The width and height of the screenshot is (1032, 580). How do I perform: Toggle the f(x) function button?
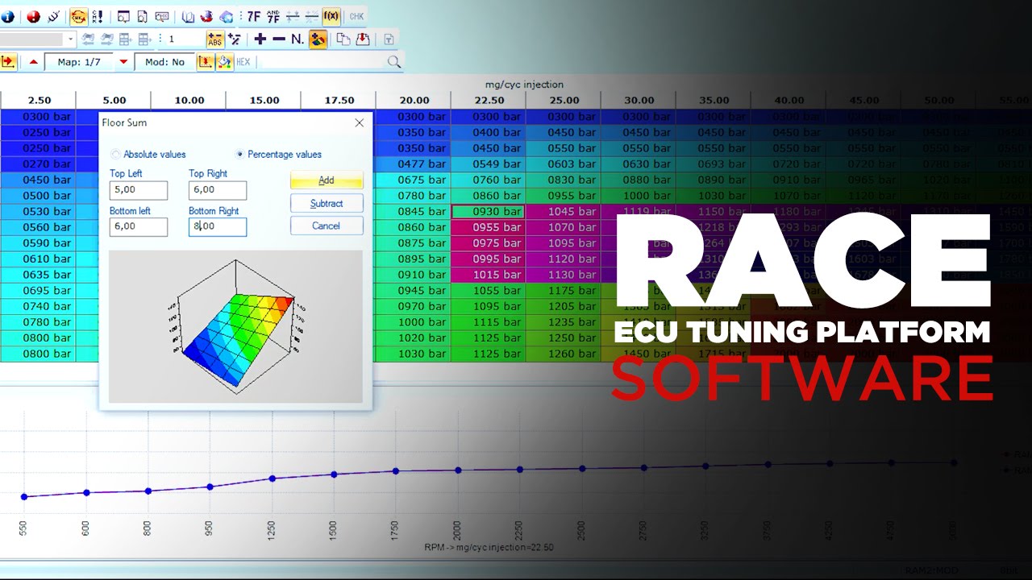[x=331, y=16]
